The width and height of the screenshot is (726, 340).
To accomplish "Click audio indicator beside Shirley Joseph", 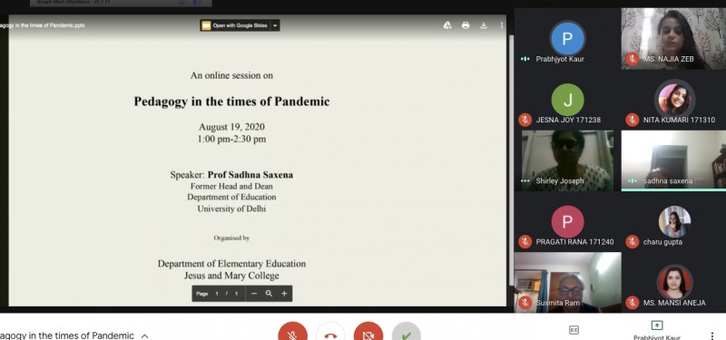I will 525,180.
